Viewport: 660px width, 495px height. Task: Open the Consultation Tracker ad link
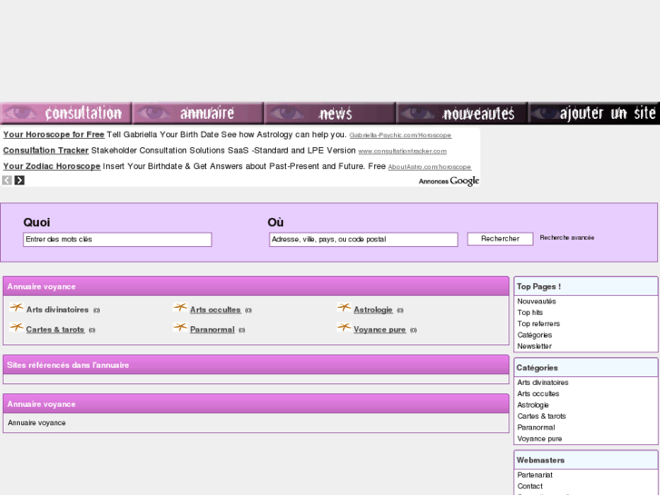click(x=45, y=151)
